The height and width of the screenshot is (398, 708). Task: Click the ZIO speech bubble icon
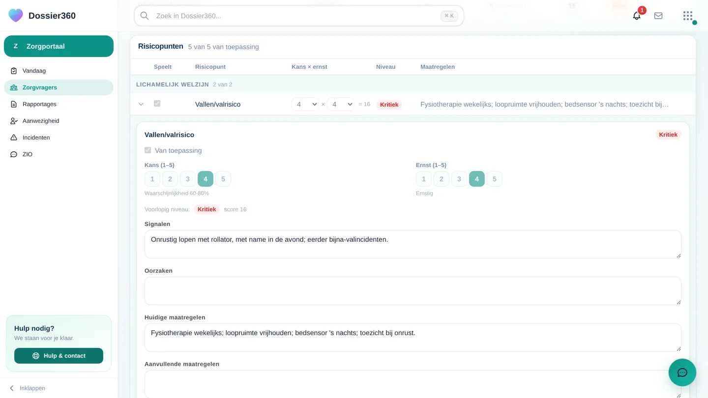[x=14, y=154]
